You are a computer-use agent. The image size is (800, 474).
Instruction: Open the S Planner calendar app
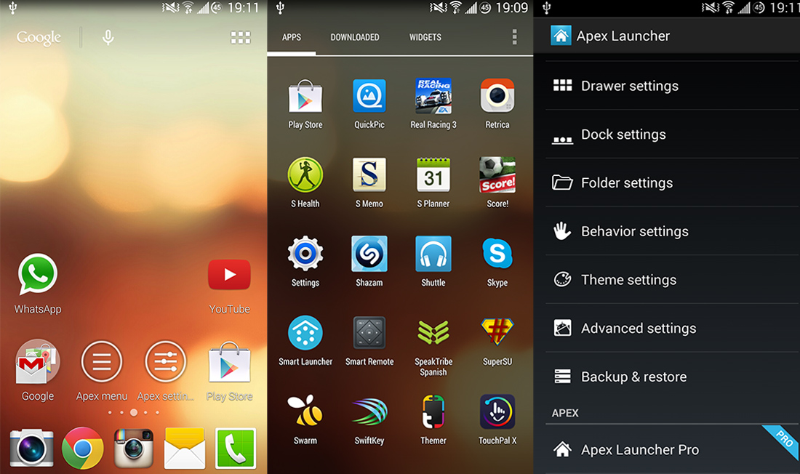(x=433, y=177)
